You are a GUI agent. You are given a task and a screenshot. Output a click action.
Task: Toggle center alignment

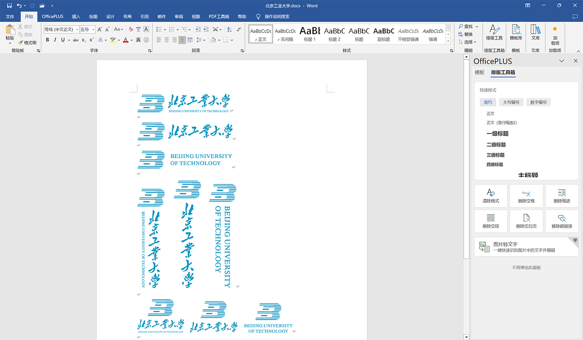click(167, 40)
